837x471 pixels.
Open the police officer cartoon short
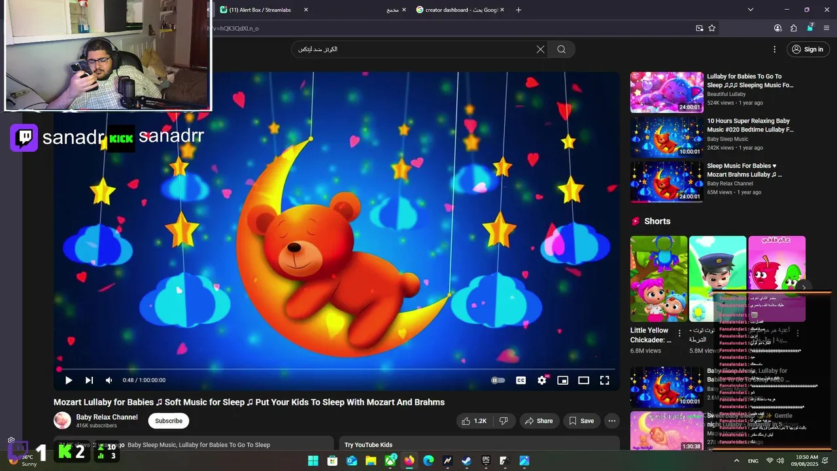717,279
